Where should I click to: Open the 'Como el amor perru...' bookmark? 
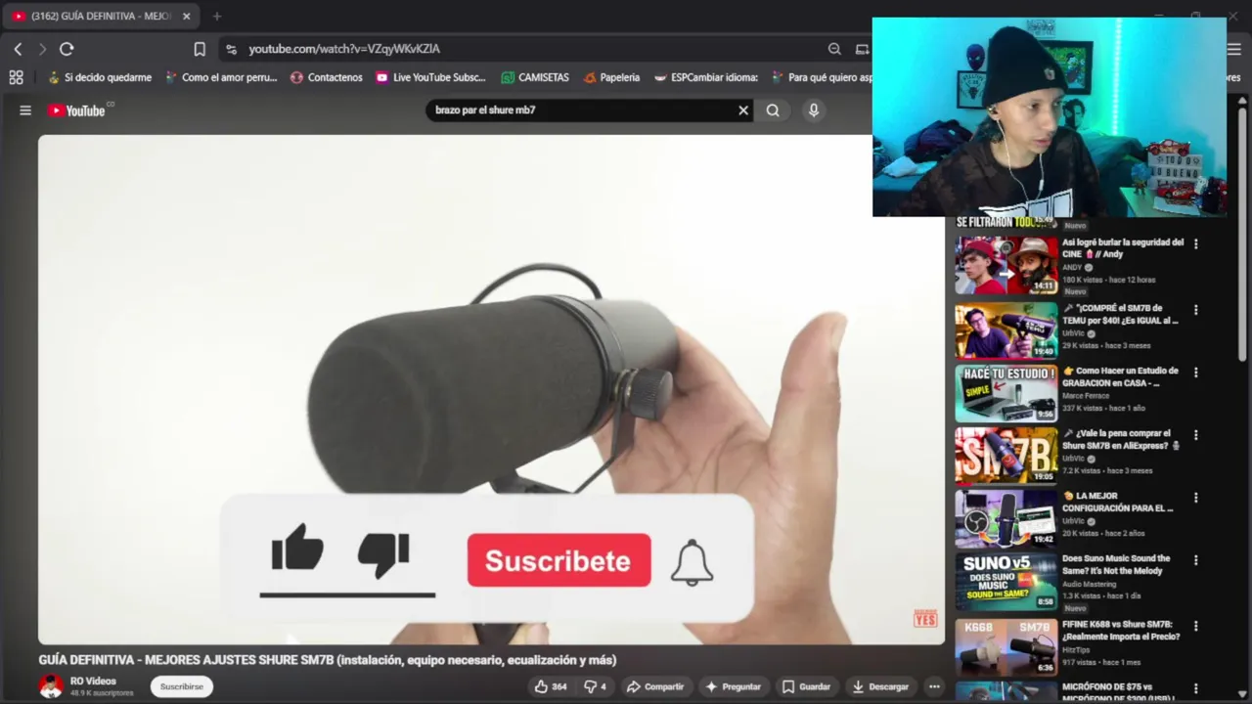(x=221, y=77)
